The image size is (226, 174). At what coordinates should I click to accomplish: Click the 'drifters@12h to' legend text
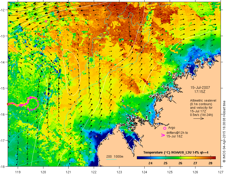(177, 133)
